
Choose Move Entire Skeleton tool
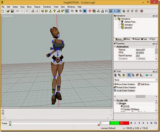pyautogui.click(x=124, y=84)
